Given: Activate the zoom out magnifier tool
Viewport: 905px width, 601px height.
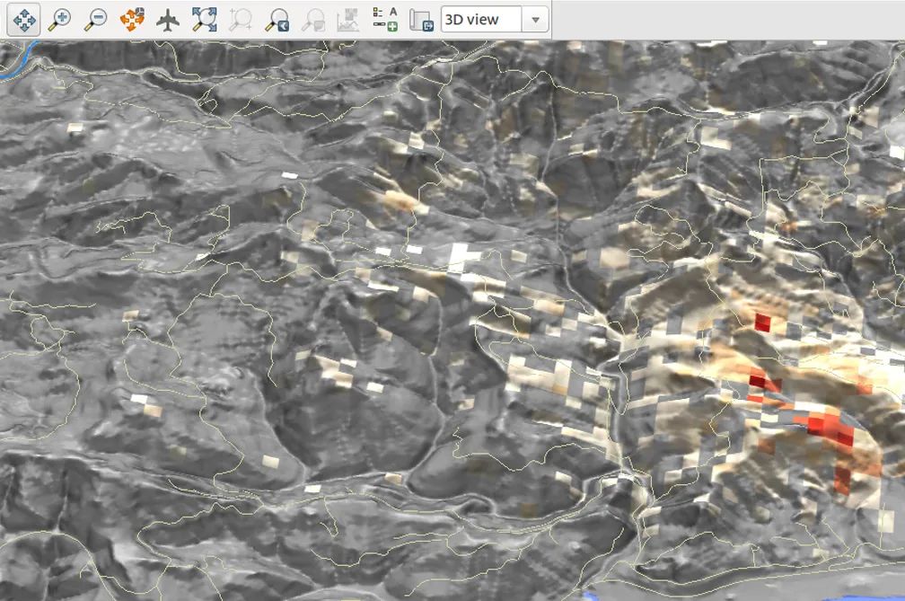Looking at the screenshot, I should (95, 20).
